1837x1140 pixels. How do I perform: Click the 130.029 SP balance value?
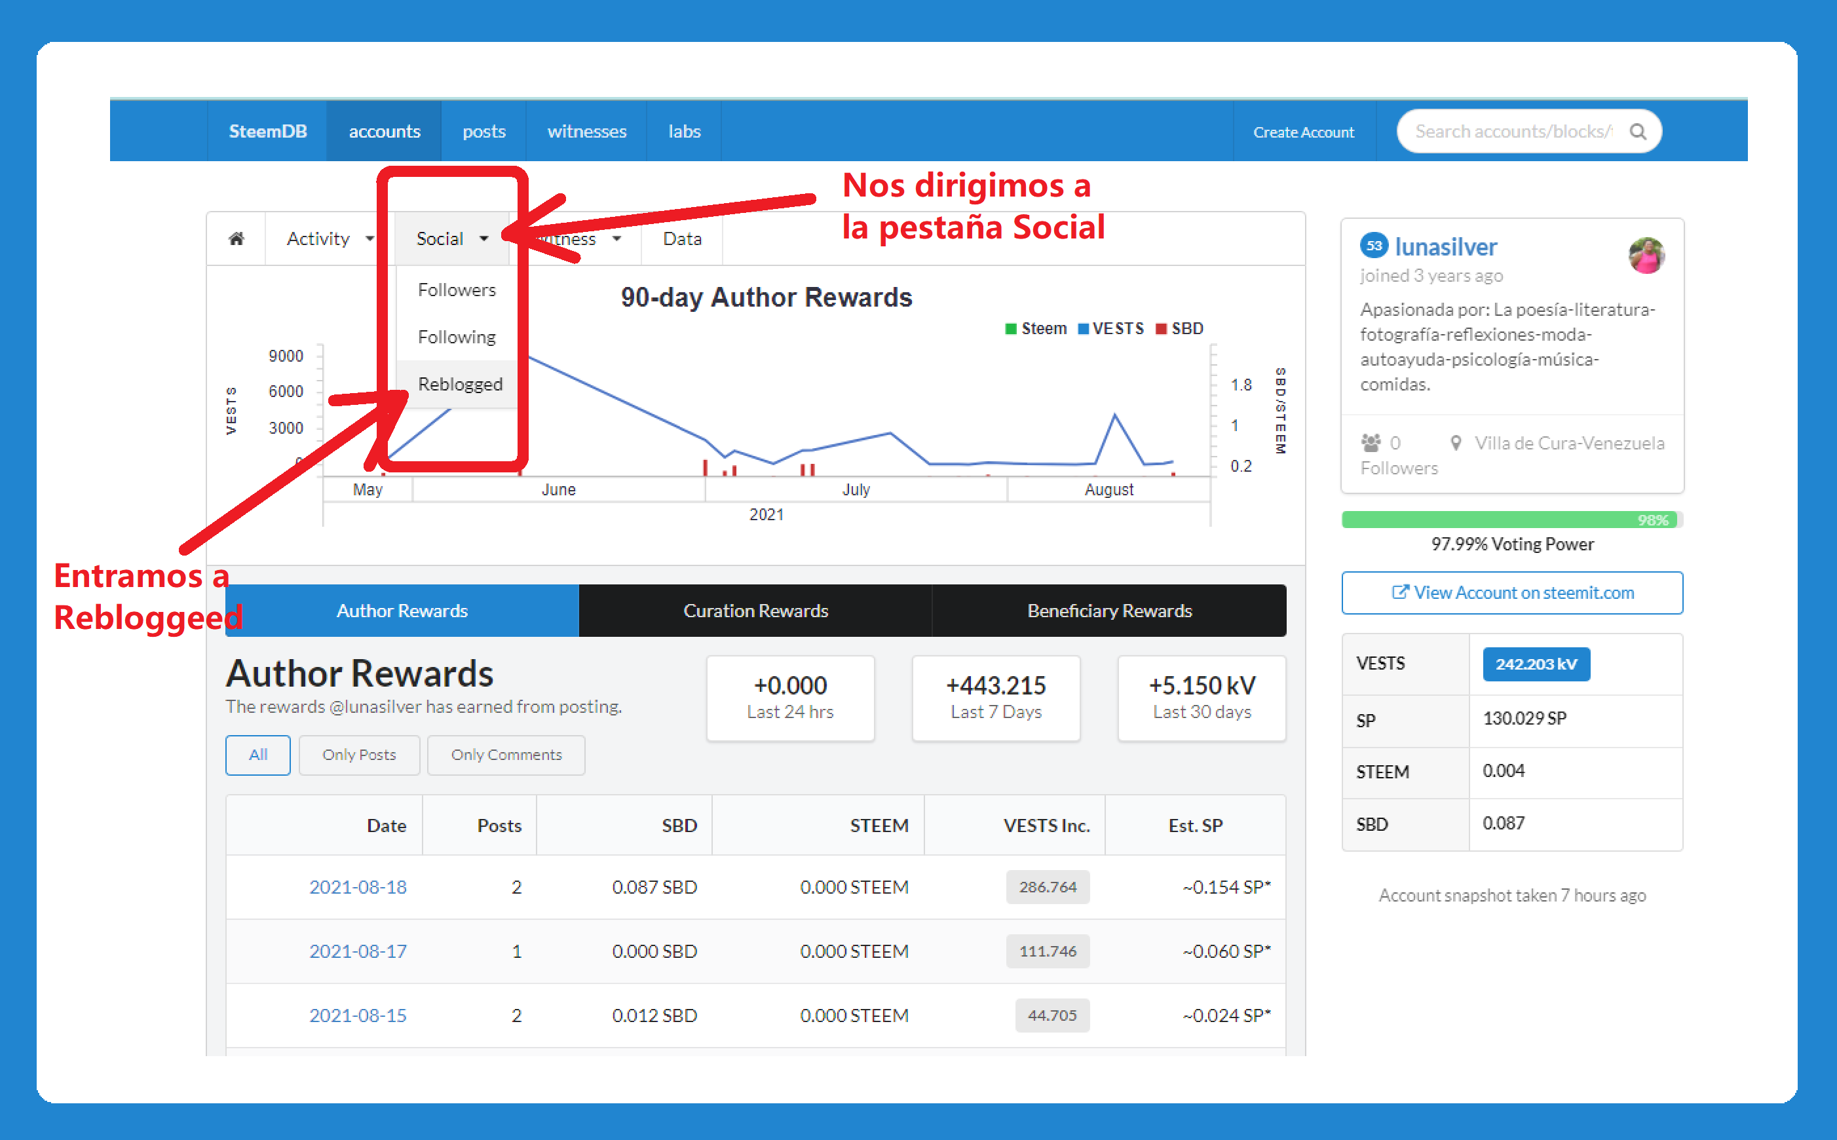1525,719
